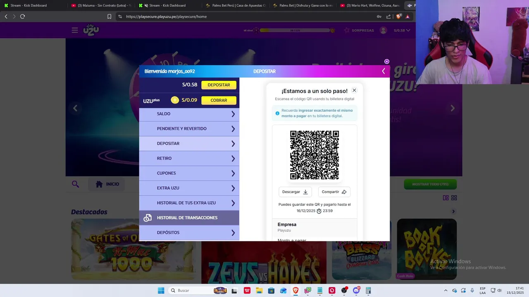
Task: Click the QR code image
Action: pyautogui.click(x=315, y=155)
